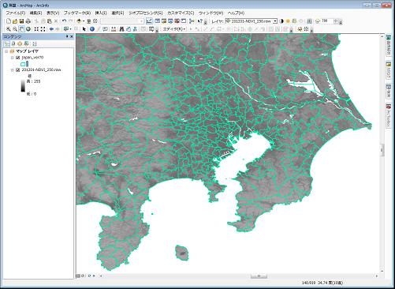This screenshot has width=395, height=289.
Task: Click the grayscale color ramp in the legend
Action: [x=23, y=85]
